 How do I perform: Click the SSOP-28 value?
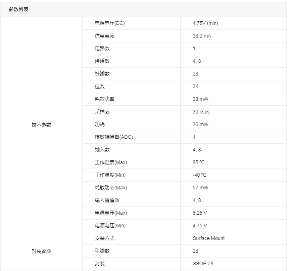click(x=203, y=264)
